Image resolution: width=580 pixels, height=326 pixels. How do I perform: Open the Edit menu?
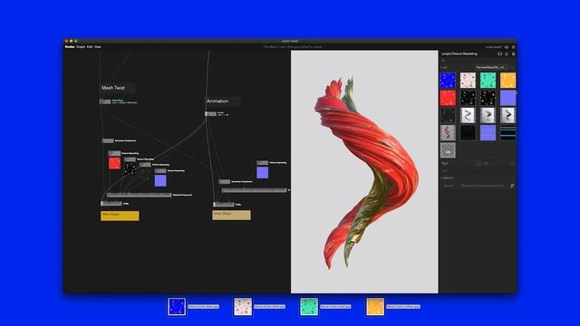(x=90, y=47)
